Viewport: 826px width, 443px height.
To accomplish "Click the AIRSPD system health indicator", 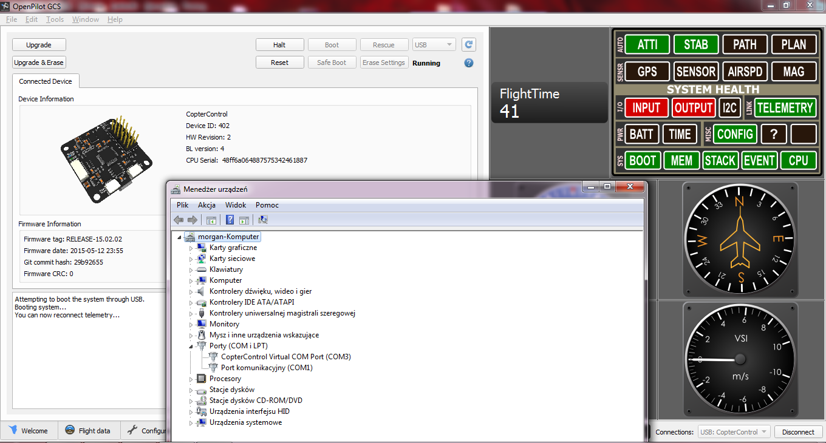I will point(745,72).
